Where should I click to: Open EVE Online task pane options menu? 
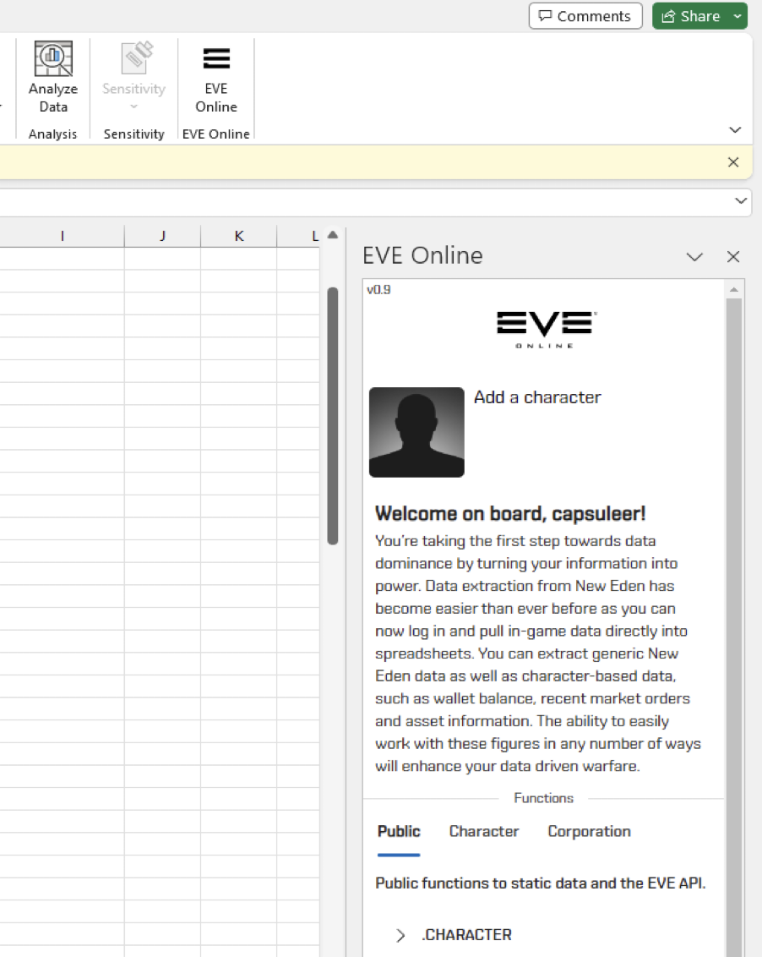click(694, 257)
